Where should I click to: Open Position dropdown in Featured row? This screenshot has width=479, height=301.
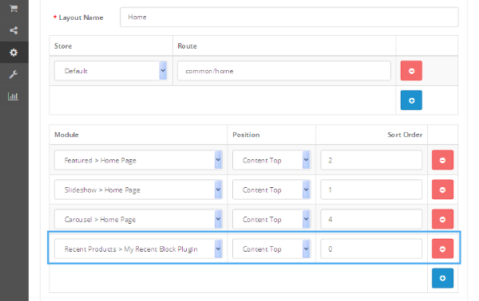[271, 160]
